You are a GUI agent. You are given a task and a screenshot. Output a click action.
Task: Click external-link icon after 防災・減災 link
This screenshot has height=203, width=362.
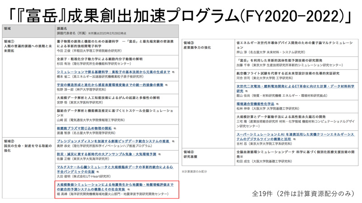pyautogui.click(x=159, y=154)
